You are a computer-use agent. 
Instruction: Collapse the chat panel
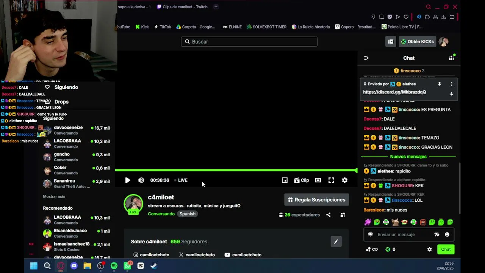[366, 58]
